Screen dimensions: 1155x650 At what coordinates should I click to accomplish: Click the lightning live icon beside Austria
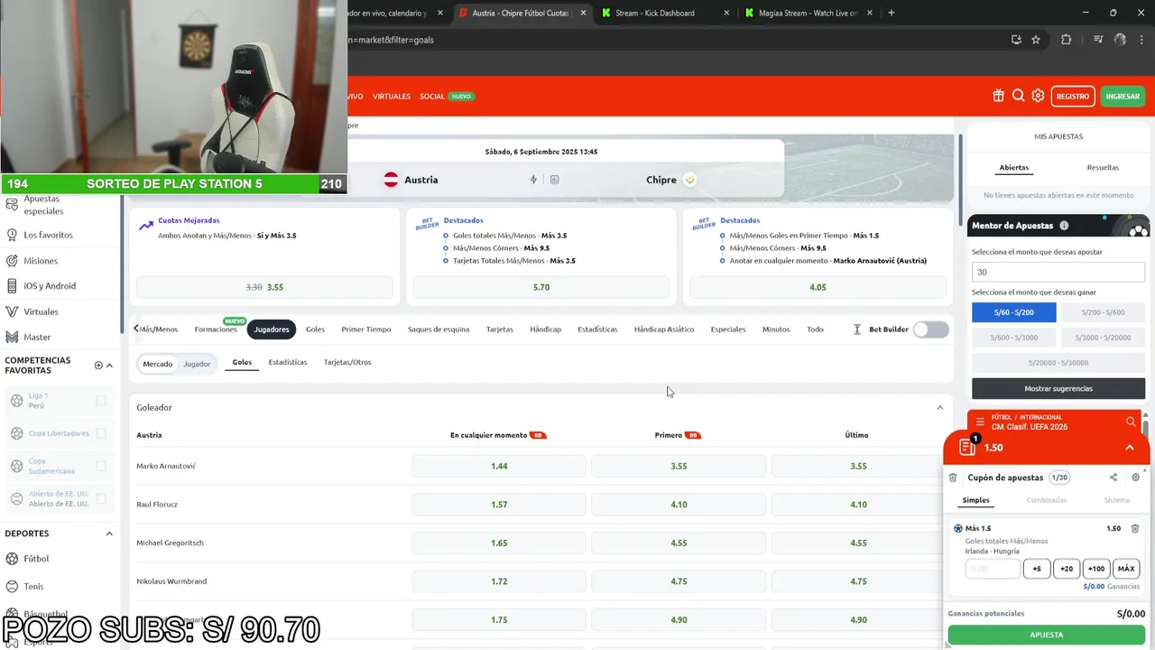pyautogui.click(x=533, y=180)
